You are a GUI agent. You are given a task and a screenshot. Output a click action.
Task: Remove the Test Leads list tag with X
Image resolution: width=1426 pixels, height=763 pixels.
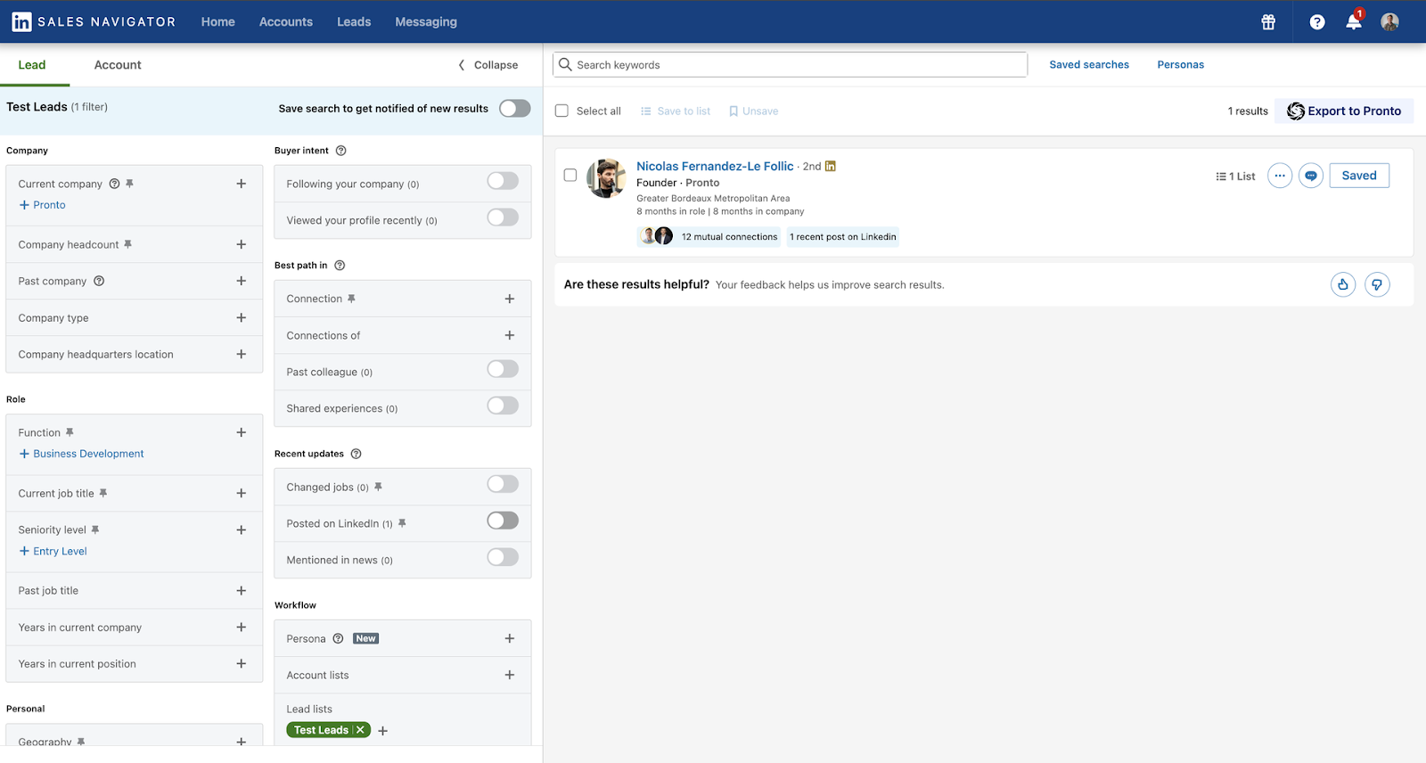(360, 730)
